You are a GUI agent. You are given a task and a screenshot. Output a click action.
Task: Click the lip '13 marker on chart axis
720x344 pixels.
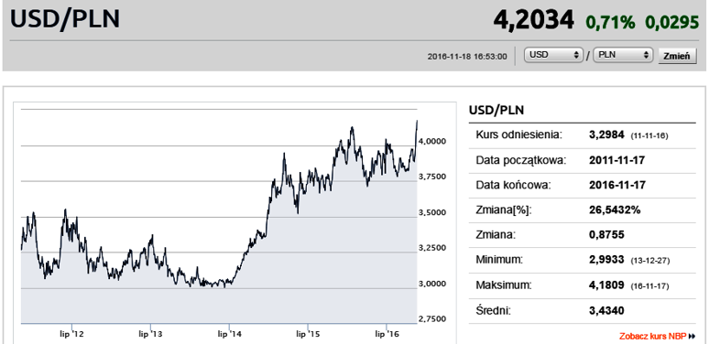150,334
